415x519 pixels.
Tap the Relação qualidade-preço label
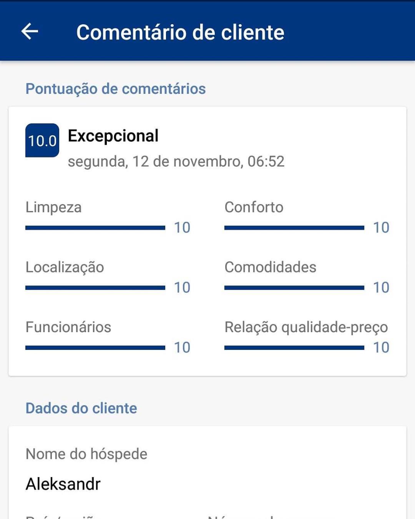[306, 328]
